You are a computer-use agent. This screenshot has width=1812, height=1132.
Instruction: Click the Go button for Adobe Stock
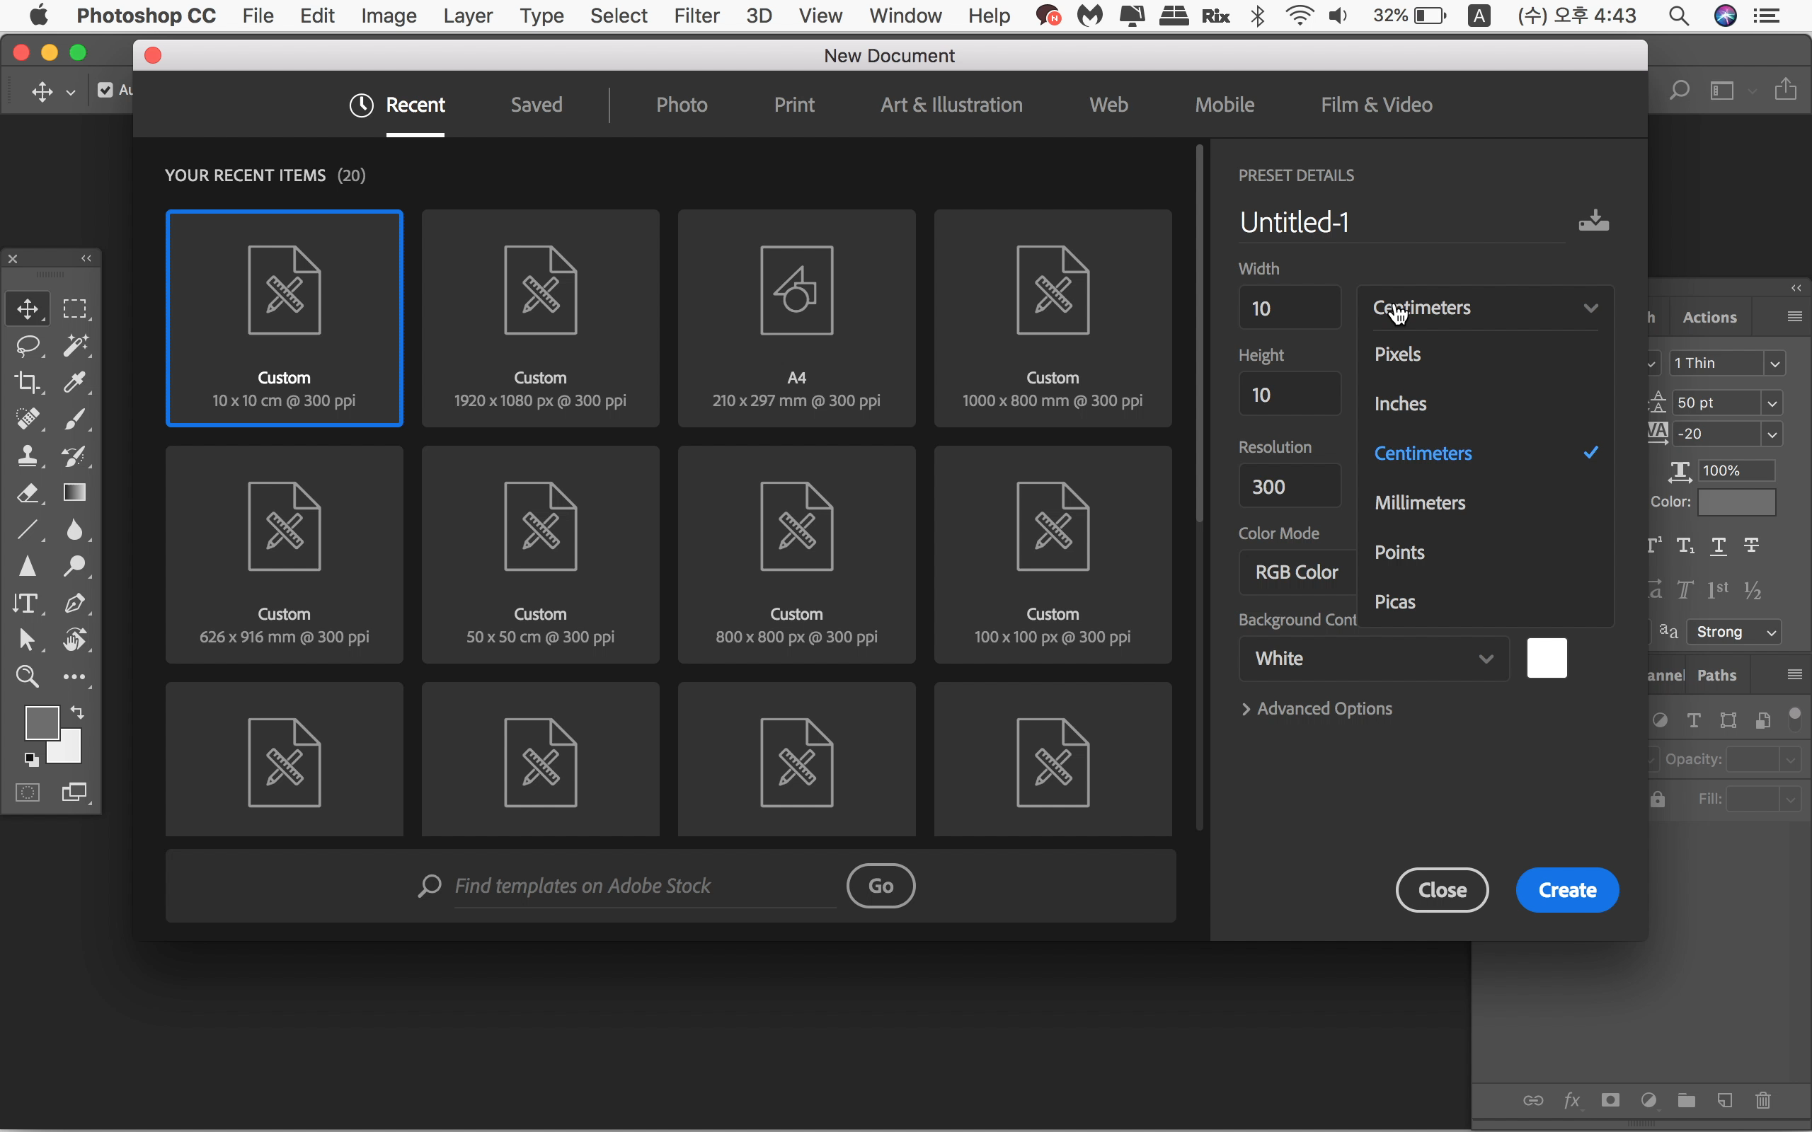881,886
